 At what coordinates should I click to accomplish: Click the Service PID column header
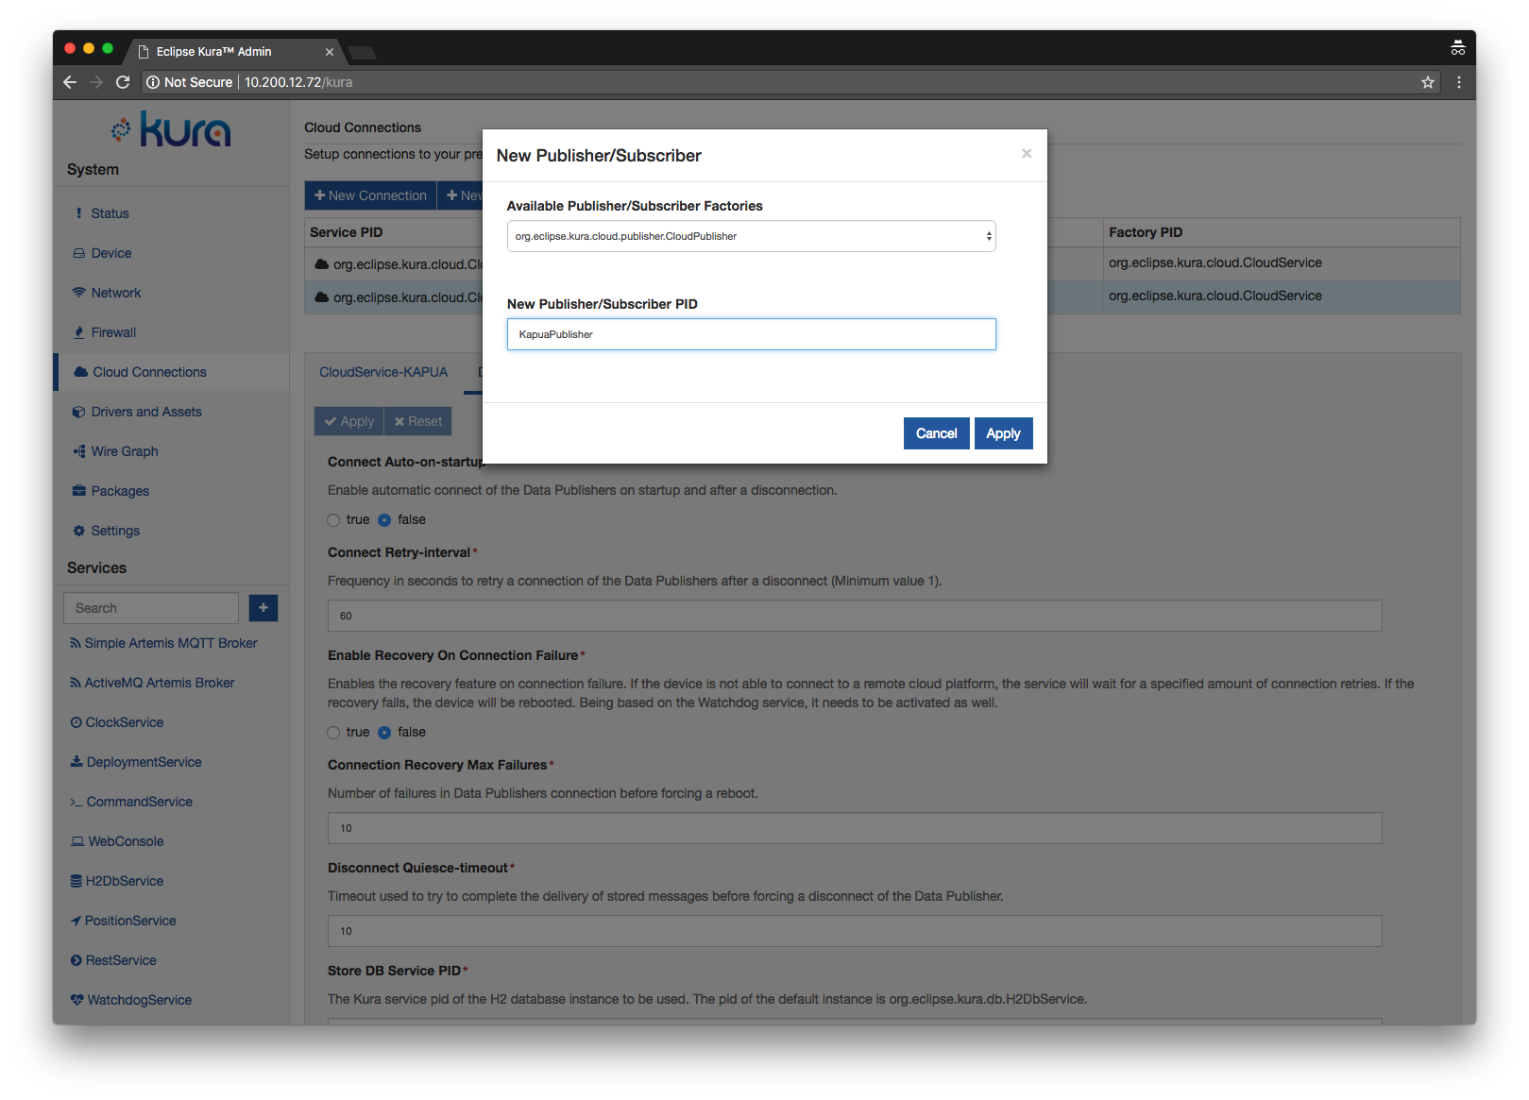(347, 232)
